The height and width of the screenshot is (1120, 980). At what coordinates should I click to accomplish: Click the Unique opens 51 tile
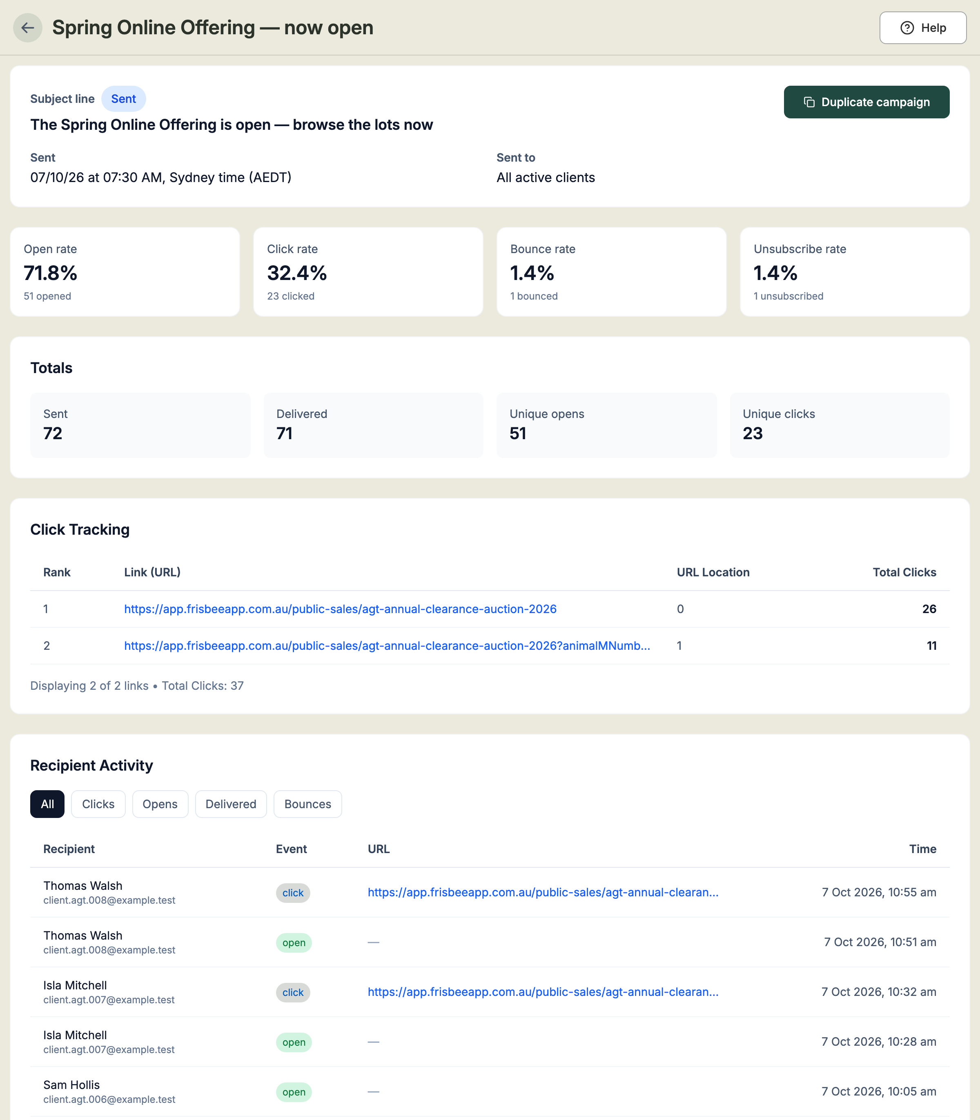(606, 425)
